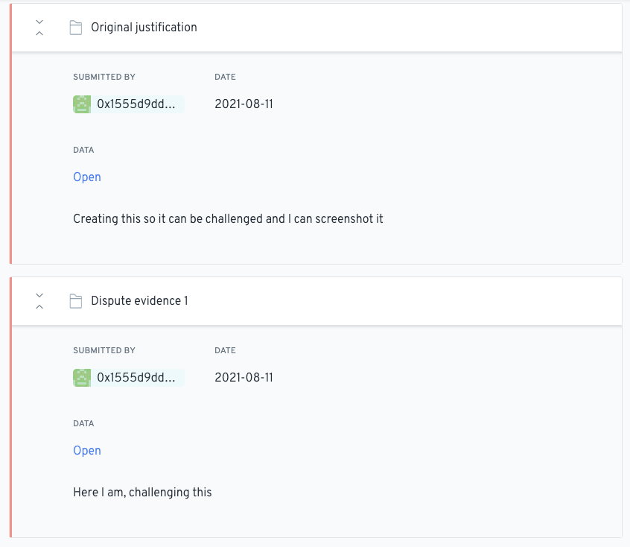Collapse the Dispute evidence 1 section chevron
Screen dimensions: 630x547
click(39, 301)
